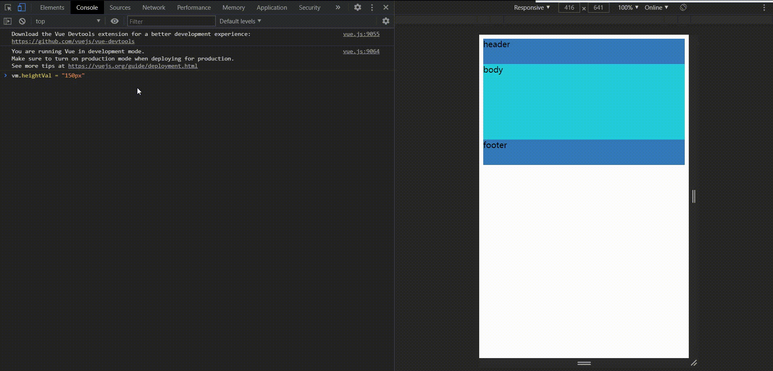Open the Elements tab
The height and width of the screenshot is (371, 773).
pos(52,7)
